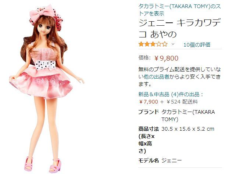Expand the chevron next to the star rating
225x174 pixels.
173,44
